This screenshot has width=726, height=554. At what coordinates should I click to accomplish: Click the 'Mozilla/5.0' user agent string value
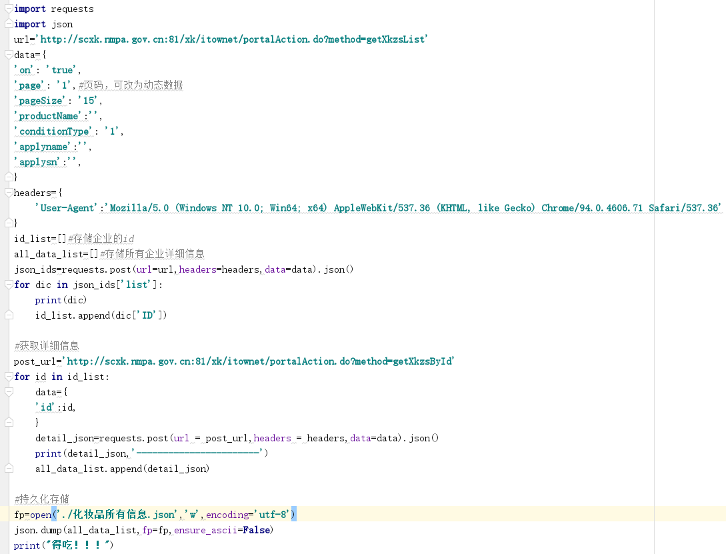click(x=414, y=208)
